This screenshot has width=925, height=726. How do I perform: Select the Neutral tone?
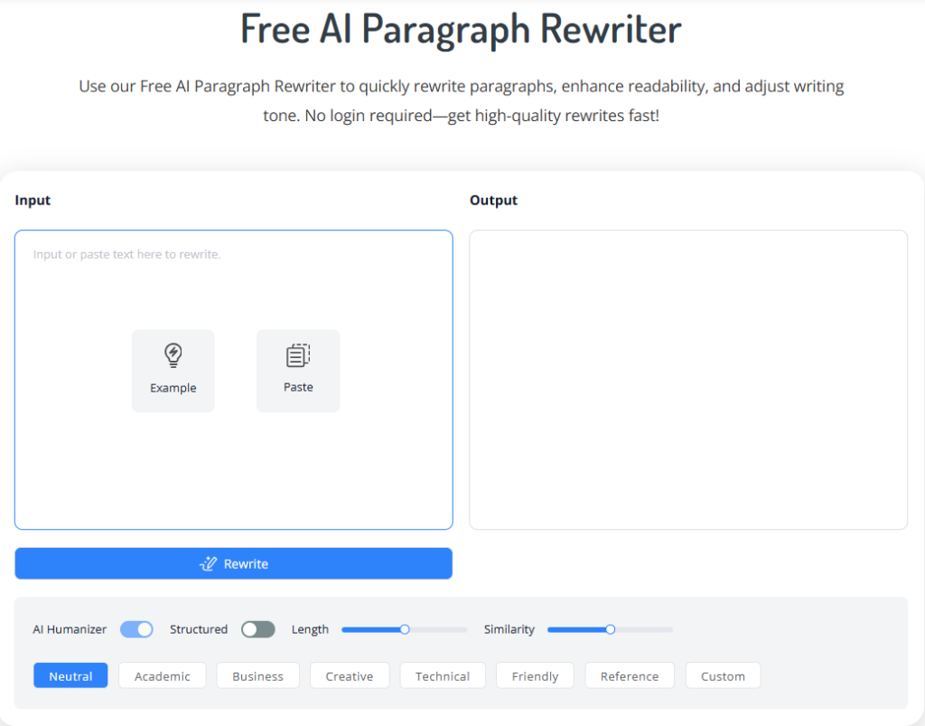[x=70, y=675]
